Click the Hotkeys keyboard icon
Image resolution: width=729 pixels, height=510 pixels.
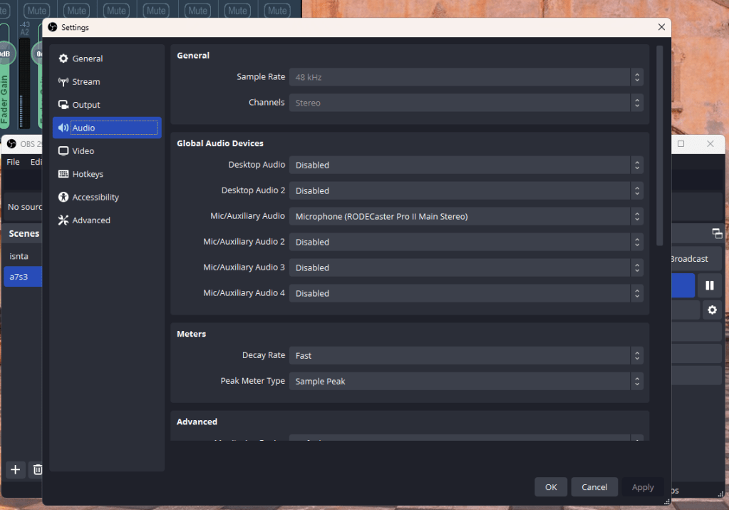63,174
